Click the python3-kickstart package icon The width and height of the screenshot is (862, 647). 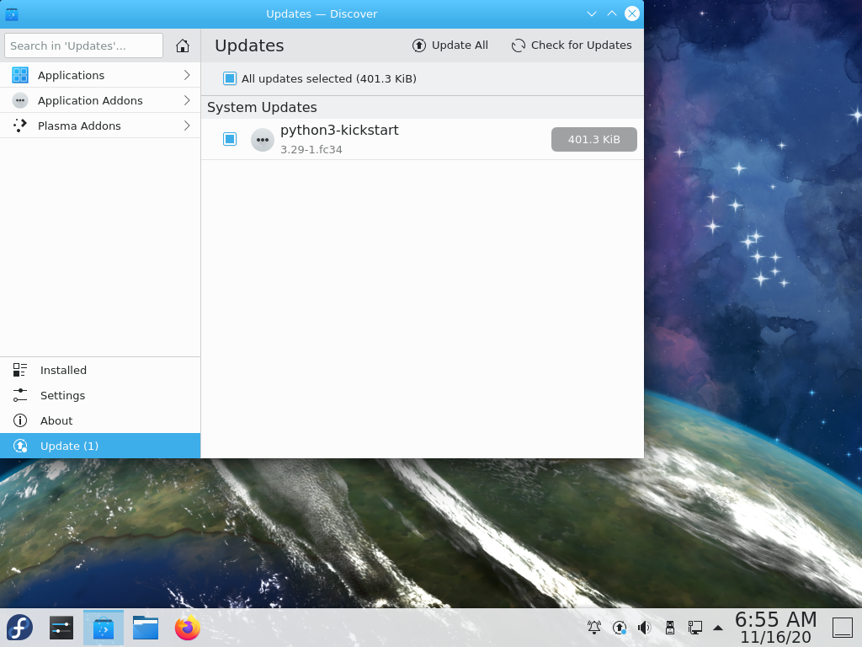tap(263, 140)
